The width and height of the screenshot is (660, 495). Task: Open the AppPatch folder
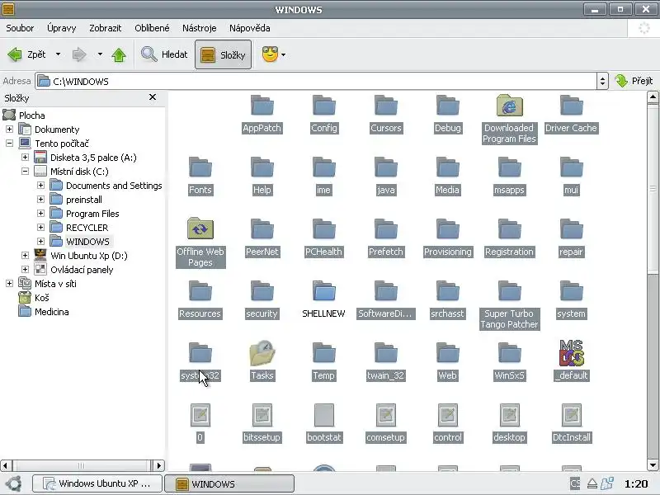[x=262, y=114]
